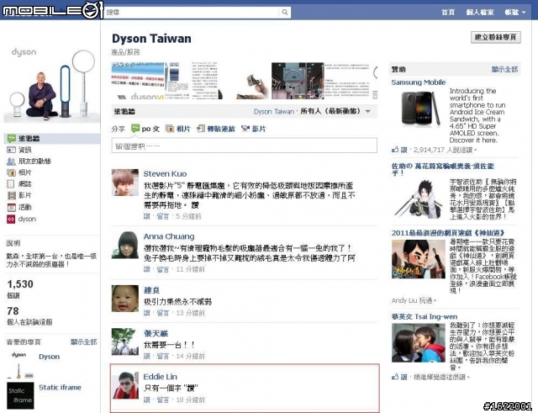Click the comment box under share options
The image size is (538, 413).
click(245, 146)
